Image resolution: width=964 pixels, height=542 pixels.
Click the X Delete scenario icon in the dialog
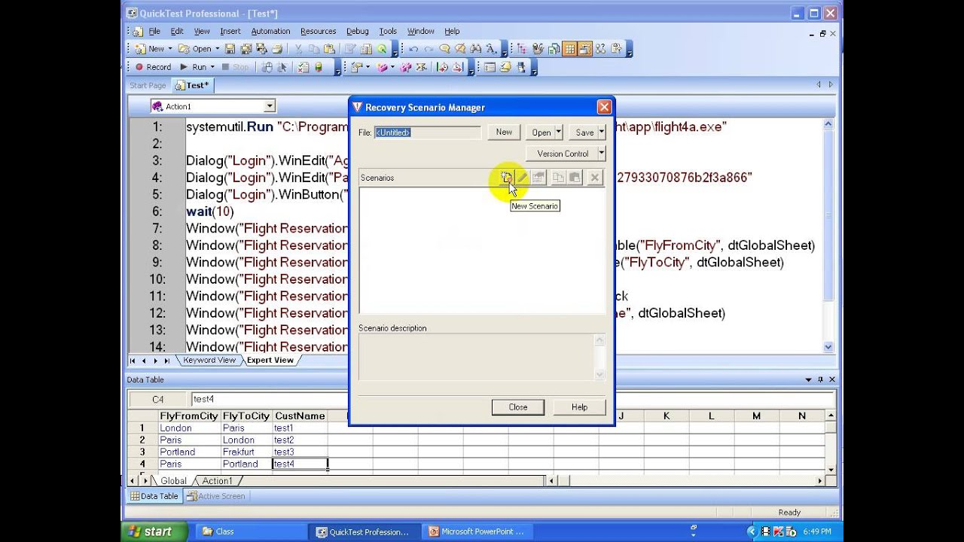(x=594, y=178)
